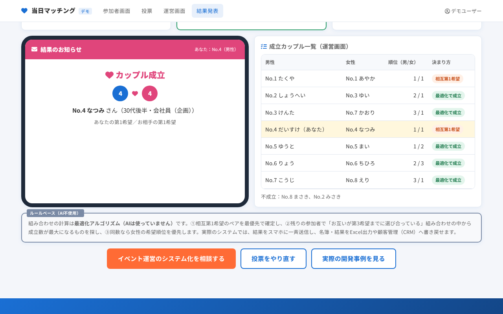Select the No.6 りょう table cell
The width and height of the screenshot is (503, 314).
tap(301, 163)
